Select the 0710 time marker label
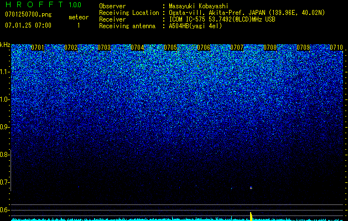 [336, 48]
